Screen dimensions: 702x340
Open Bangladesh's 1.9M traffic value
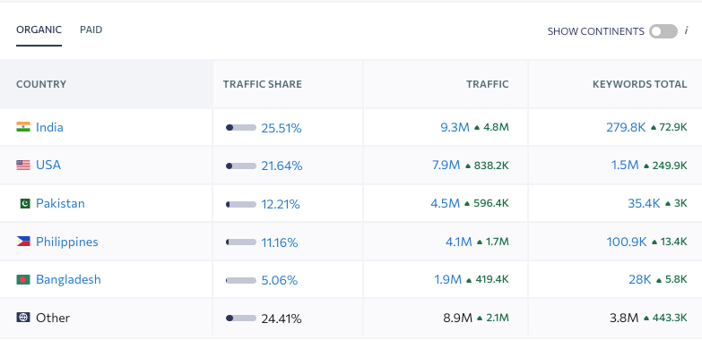[447, 279]
